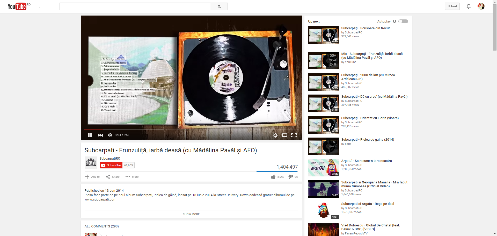Click the page scrollbar up arrow
Screen dimensions: 497x236
[x=495, y=2]
